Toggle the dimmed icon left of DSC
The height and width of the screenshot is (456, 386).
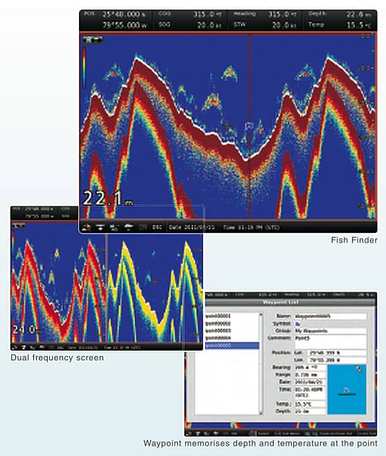tap(143, 227)
